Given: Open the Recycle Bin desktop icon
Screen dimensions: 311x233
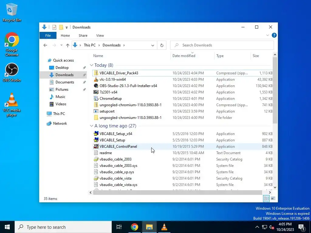Looking at the screenshot, I should click(12, 12).
